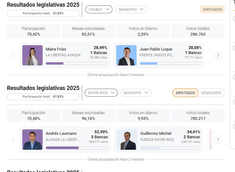Click Andrés Laumann candidate photo
The height and width of the screenshot is (172, 235).
click(x=32, y=140)
